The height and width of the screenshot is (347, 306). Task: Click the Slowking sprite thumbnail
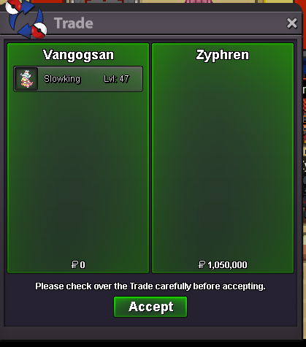click(26, 79)
